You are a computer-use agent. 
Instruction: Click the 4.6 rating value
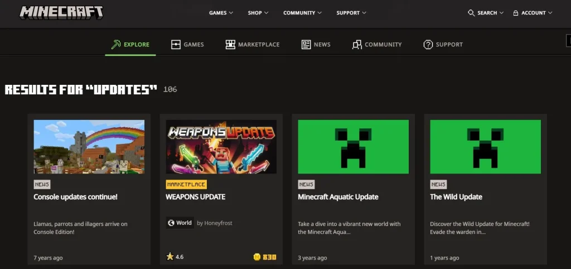pos(180,257)
